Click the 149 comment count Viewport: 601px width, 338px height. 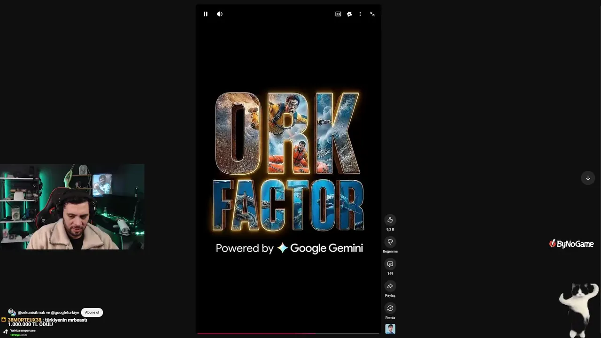click(390, 274)
